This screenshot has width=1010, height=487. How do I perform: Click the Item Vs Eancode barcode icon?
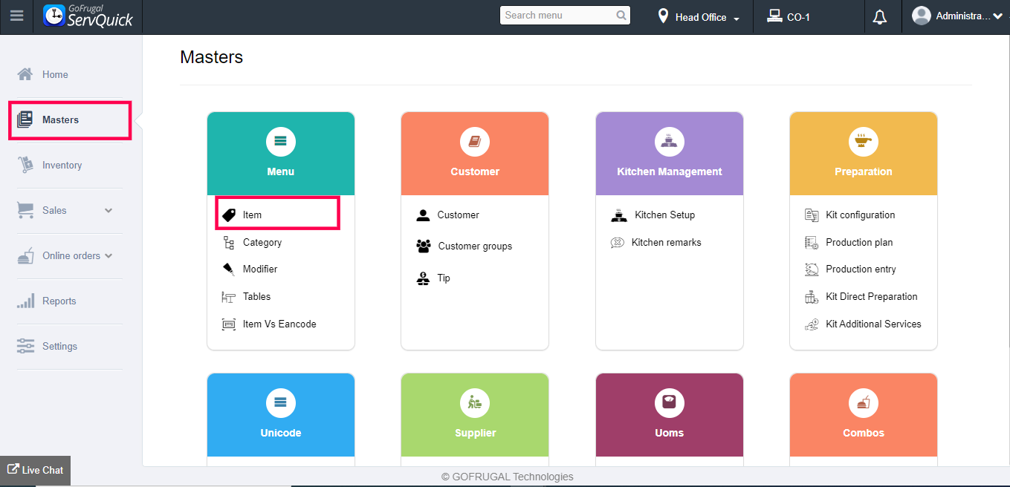229,324
